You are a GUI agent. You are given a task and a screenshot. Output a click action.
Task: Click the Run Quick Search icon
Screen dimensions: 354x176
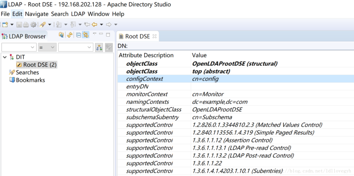pos(109,47)
